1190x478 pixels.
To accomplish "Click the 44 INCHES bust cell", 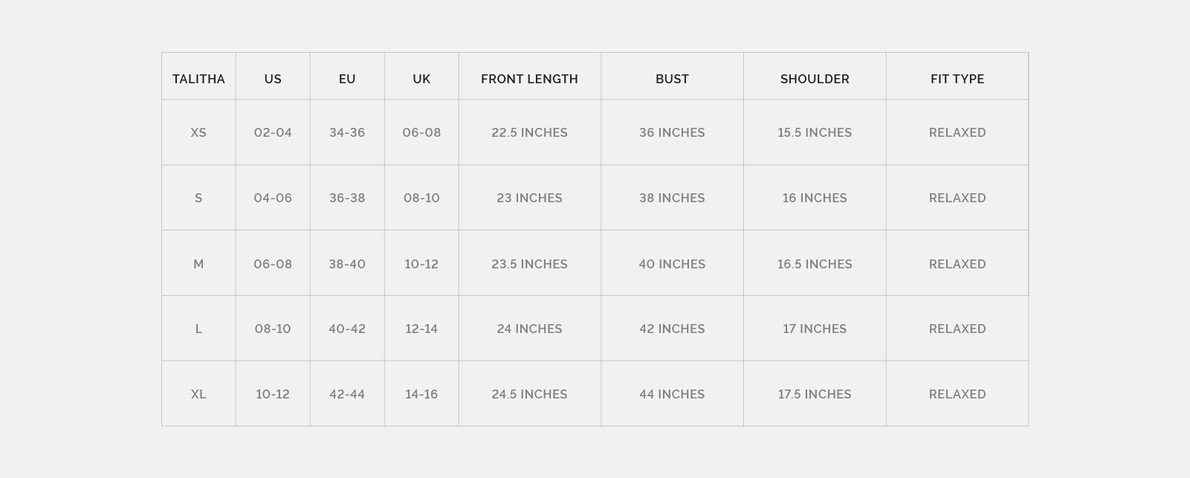I will click(x=672, y=394).
